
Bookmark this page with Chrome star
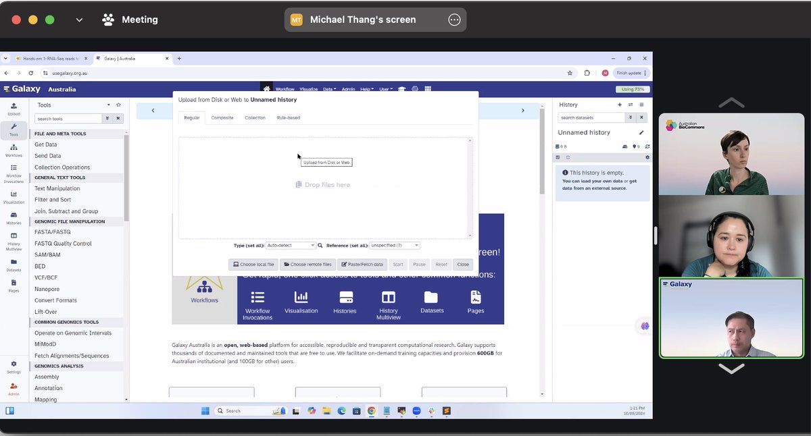coord(570,73)
